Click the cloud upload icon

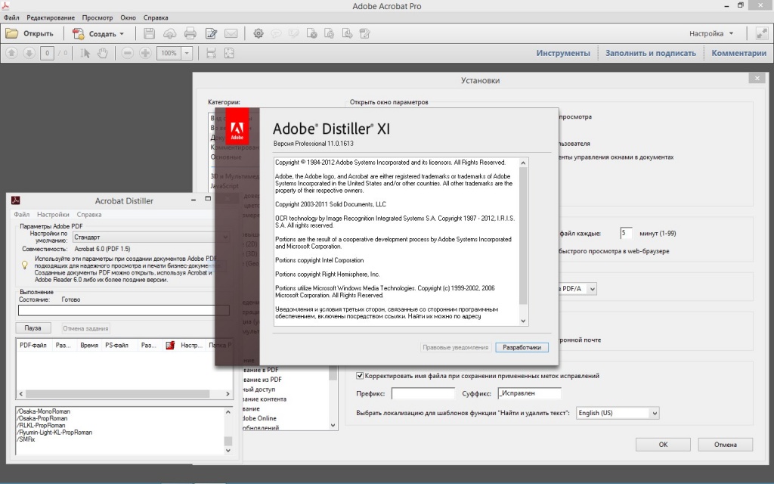tap(169, 33)
